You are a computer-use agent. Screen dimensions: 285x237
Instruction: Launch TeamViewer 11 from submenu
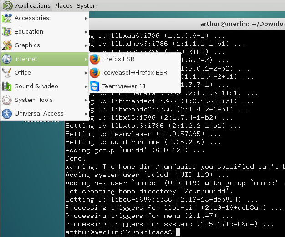(x=135, y=86)
